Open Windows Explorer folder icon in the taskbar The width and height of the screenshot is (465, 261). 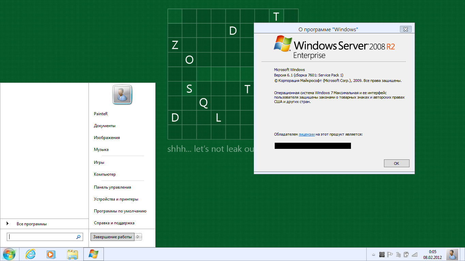point(73,254)
